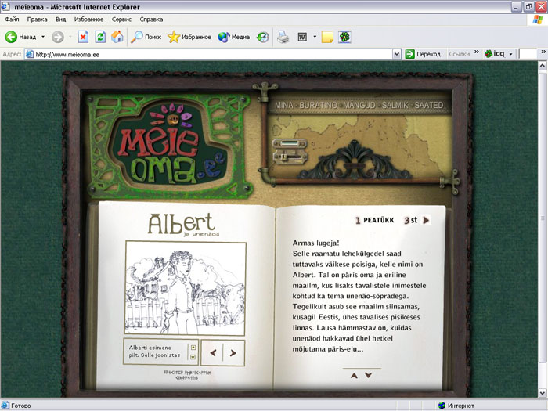Viewport: 548px width, 411px height.
Task: Click the Переход go button
Action: 424,54
